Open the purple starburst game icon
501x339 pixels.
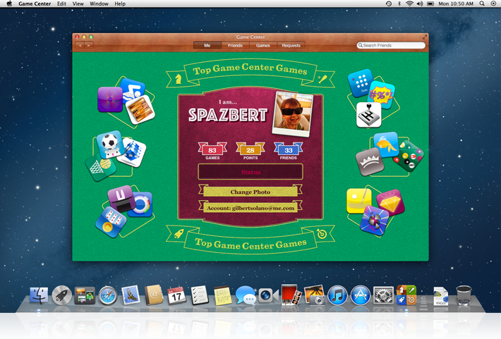(110, 99)
